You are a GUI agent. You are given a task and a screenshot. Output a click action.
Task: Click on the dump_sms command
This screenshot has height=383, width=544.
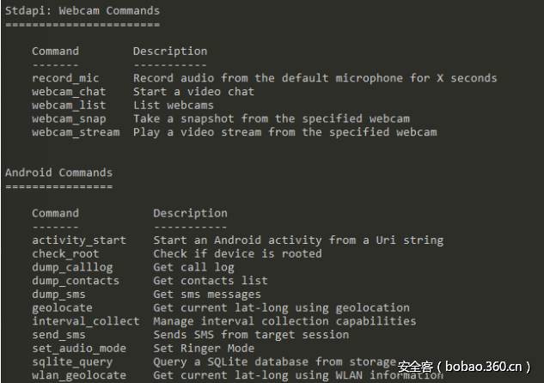tap(58, 294)
